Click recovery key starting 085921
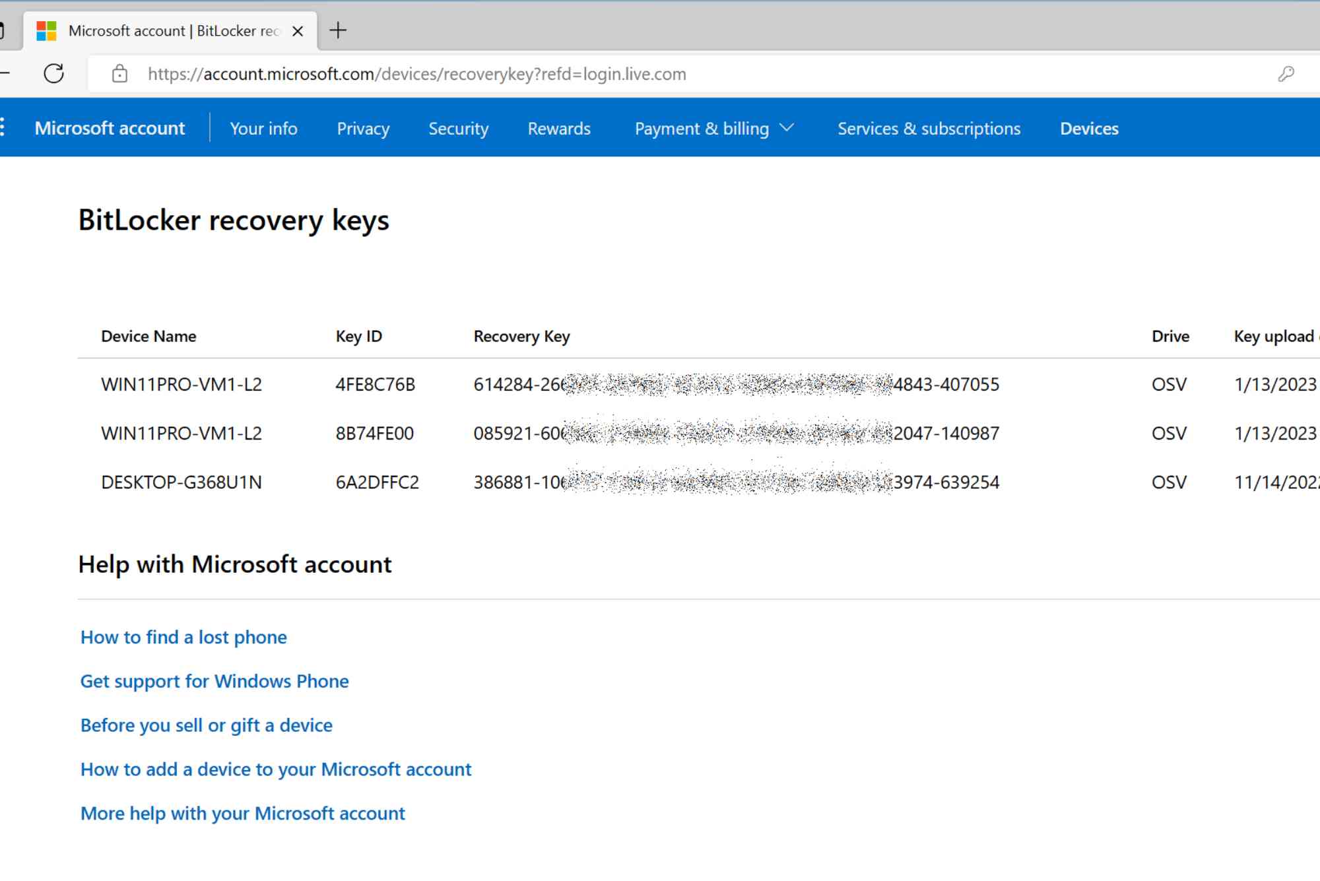The image size is (1320, 881). click(736, 433)
